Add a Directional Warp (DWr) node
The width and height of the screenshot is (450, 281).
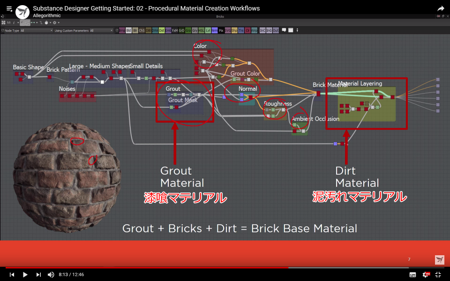[x=155, y=30]
